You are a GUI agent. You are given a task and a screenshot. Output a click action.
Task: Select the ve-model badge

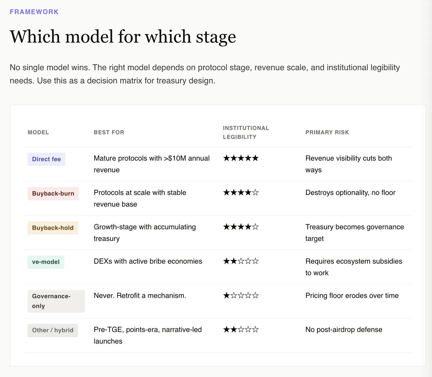point(46,262)
